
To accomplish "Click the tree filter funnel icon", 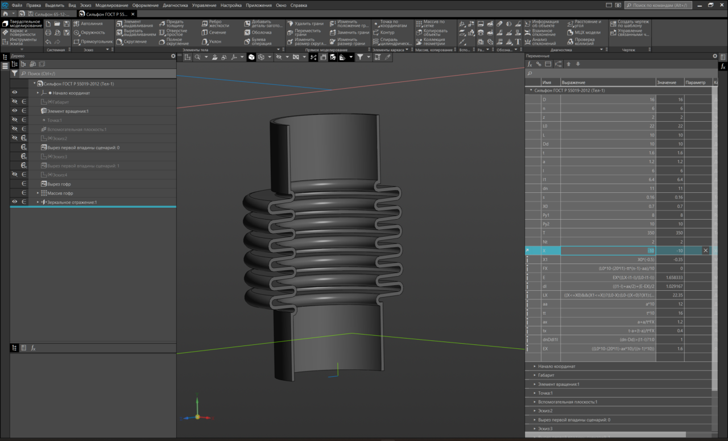I will pos(15,74).
